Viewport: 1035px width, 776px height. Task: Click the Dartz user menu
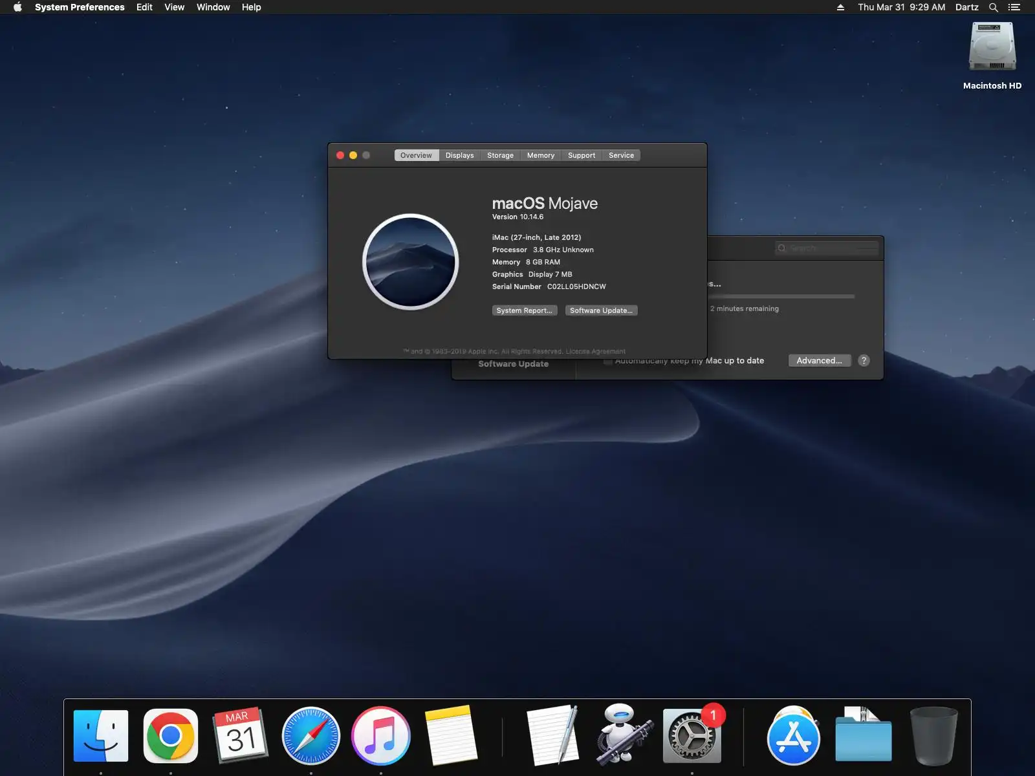tap(967, 7)
